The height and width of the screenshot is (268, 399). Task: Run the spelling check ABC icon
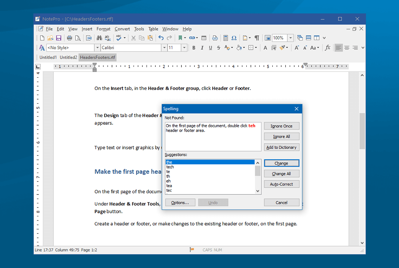[x=119, y=38]
